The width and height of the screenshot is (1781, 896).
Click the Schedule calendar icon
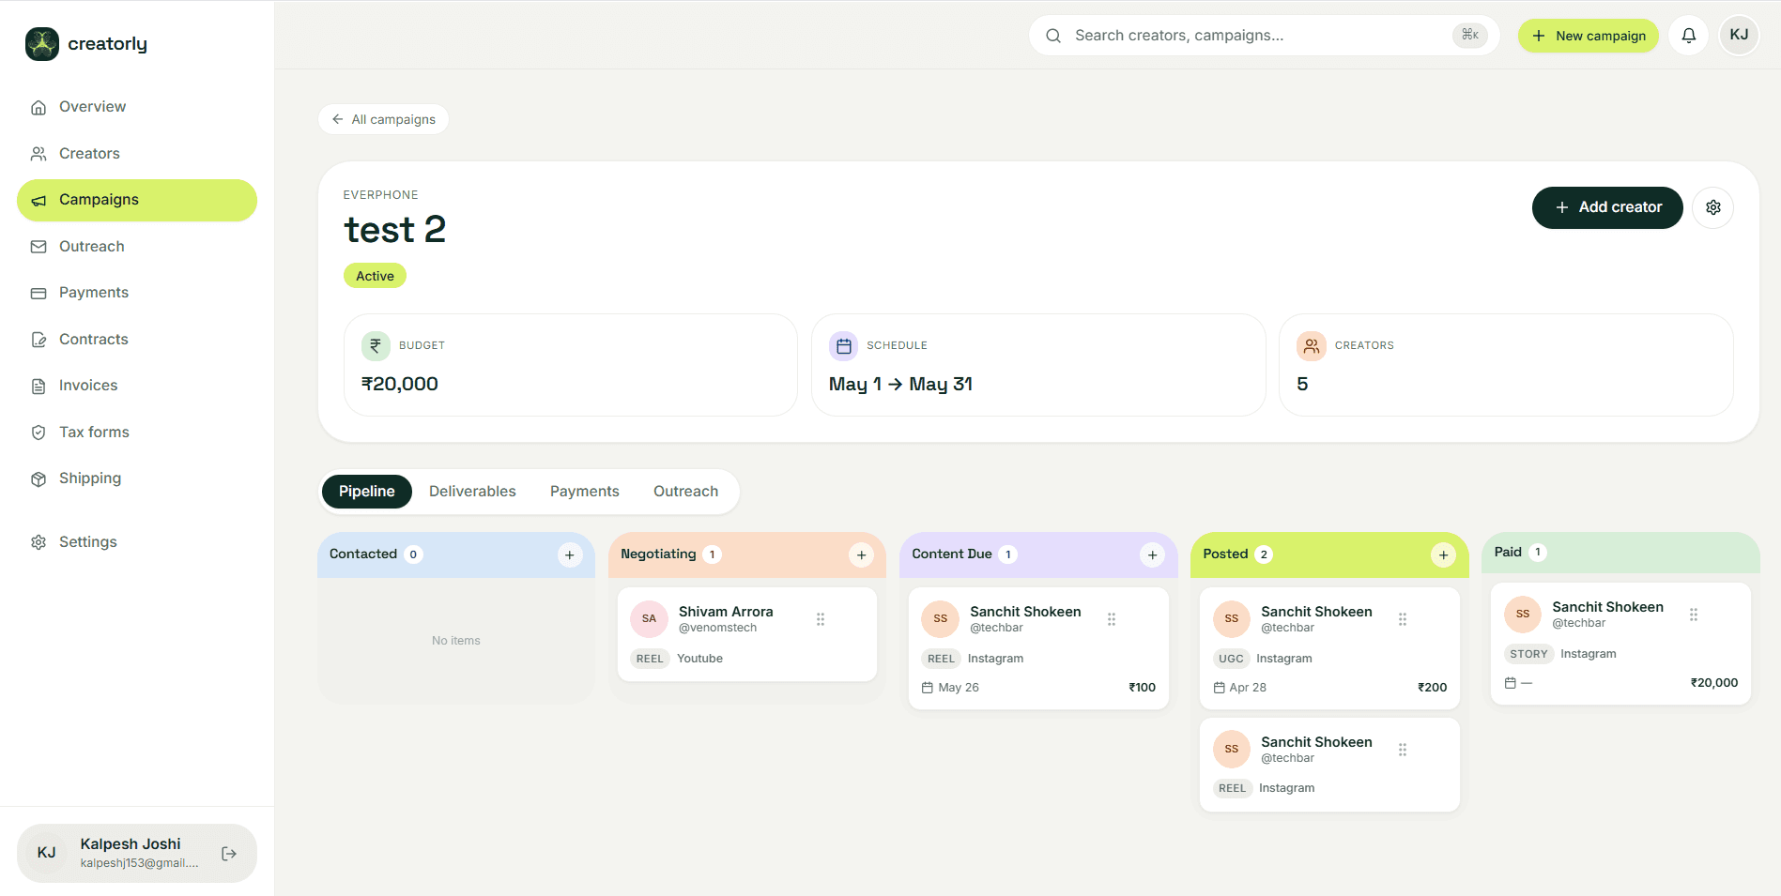tap(843, 346)
